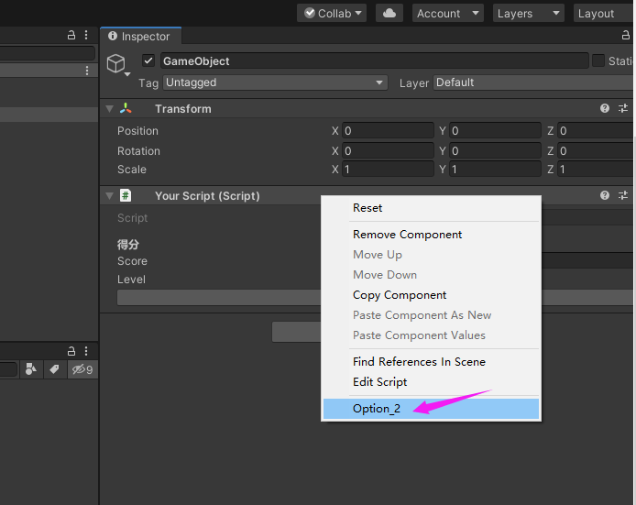Open Your Script help icon
This screenshot has height=505, width=636.
(x=604, y=195)
